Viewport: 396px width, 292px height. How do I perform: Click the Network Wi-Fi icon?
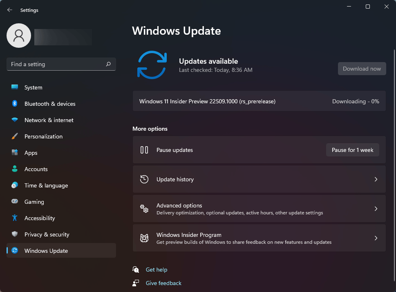coord(15,120)
